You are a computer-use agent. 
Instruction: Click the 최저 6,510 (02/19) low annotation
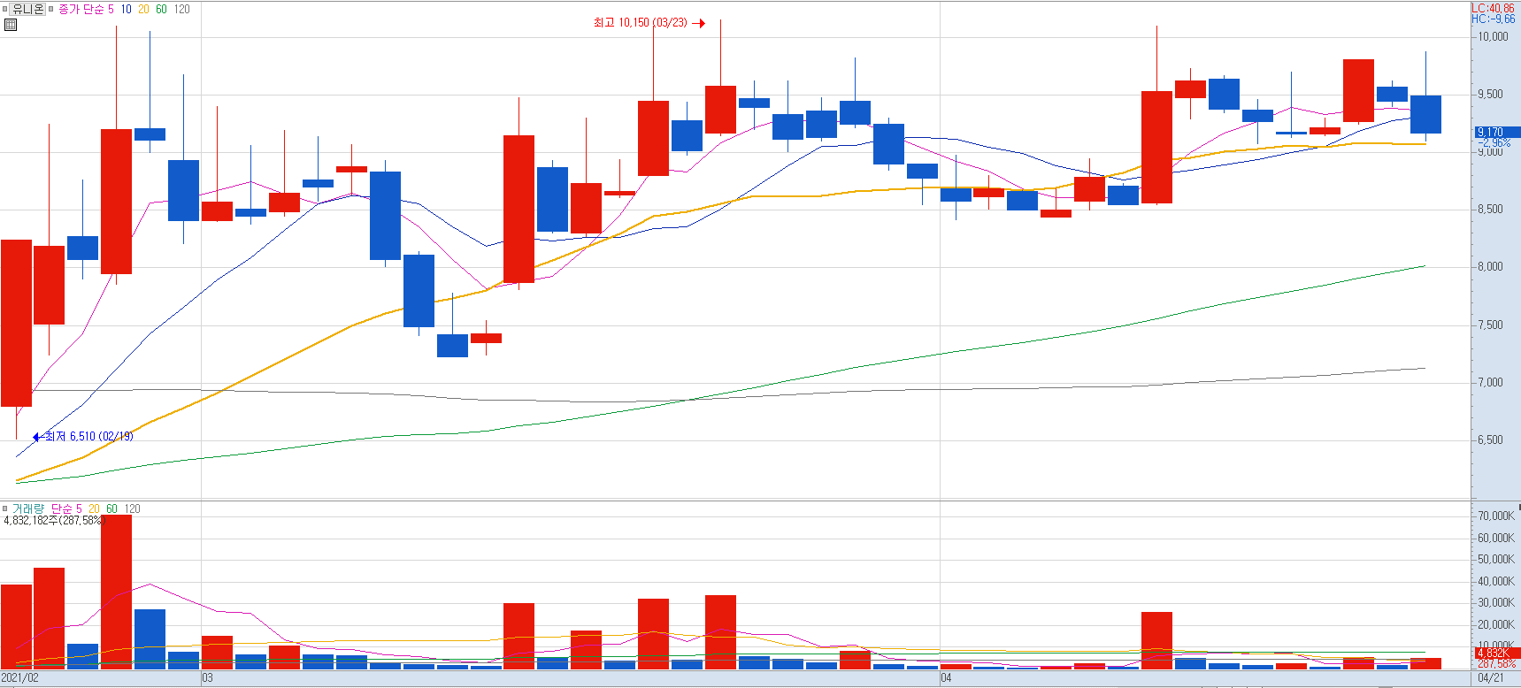coord(83,437)
